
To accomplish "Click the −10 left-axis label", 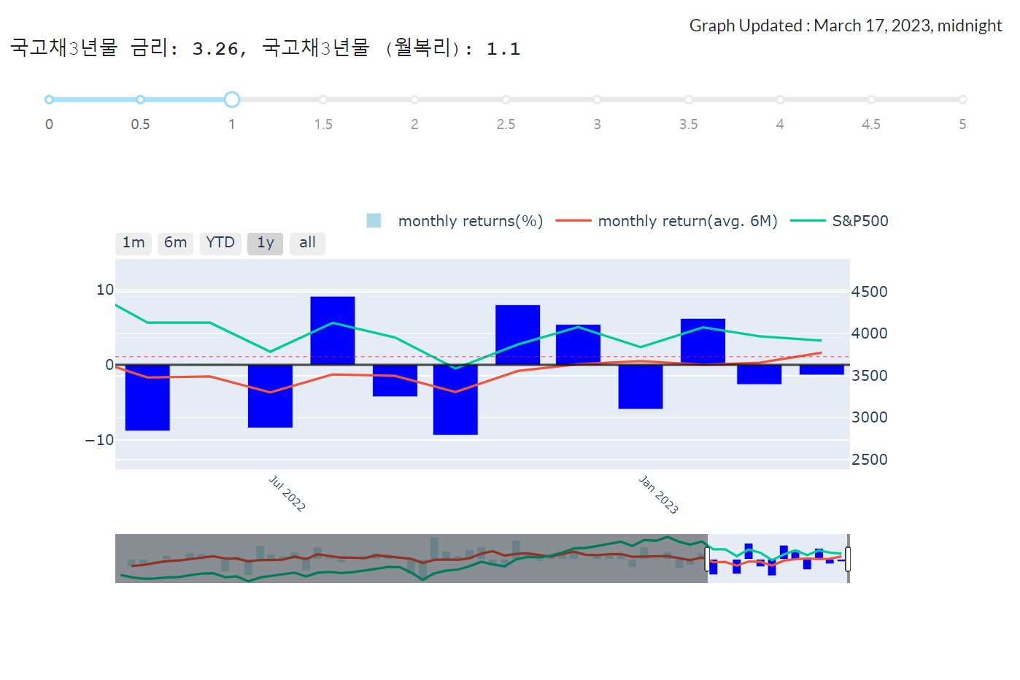I will pos(99,440).
